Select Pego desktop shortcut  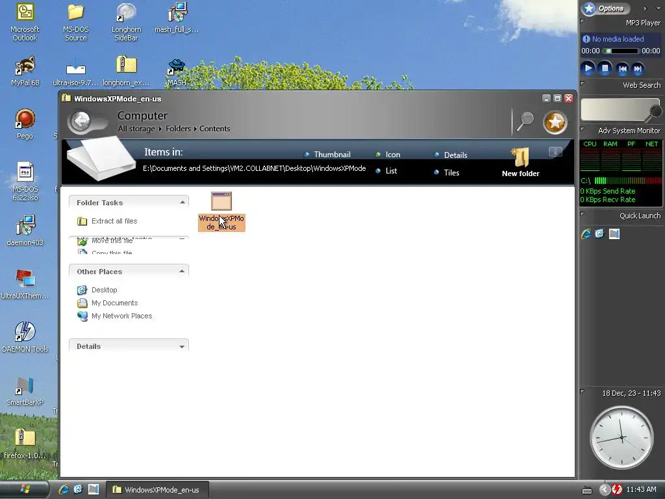click(25, 124)
